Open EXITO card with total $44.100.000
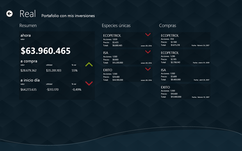Screen dimensions: 242x151 pyautogui.click(x=127, y=74)
